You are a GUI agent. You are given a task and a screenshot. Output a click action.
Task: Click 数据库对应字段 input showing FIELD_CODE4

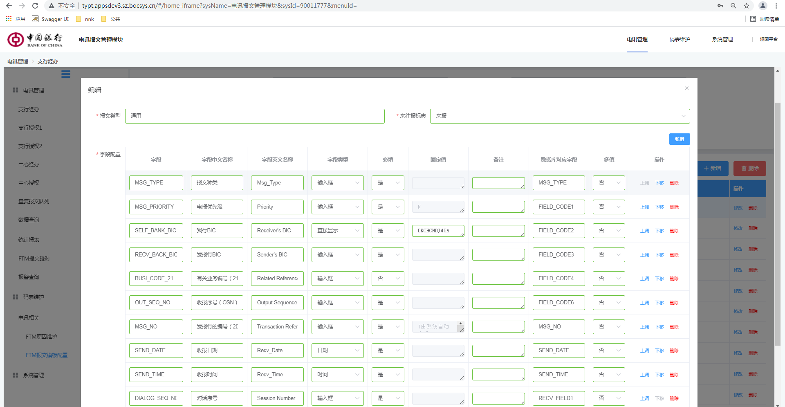(x=558, y=279)
